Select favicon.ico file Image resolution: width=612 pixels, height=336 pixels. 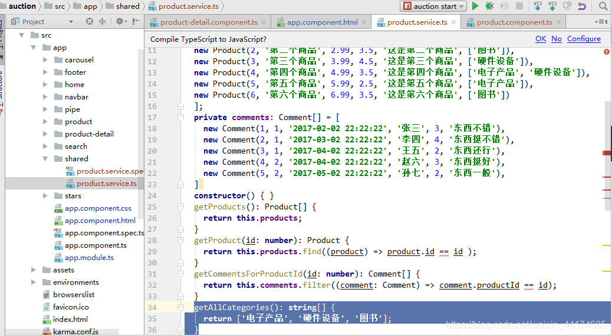[71, 307]
